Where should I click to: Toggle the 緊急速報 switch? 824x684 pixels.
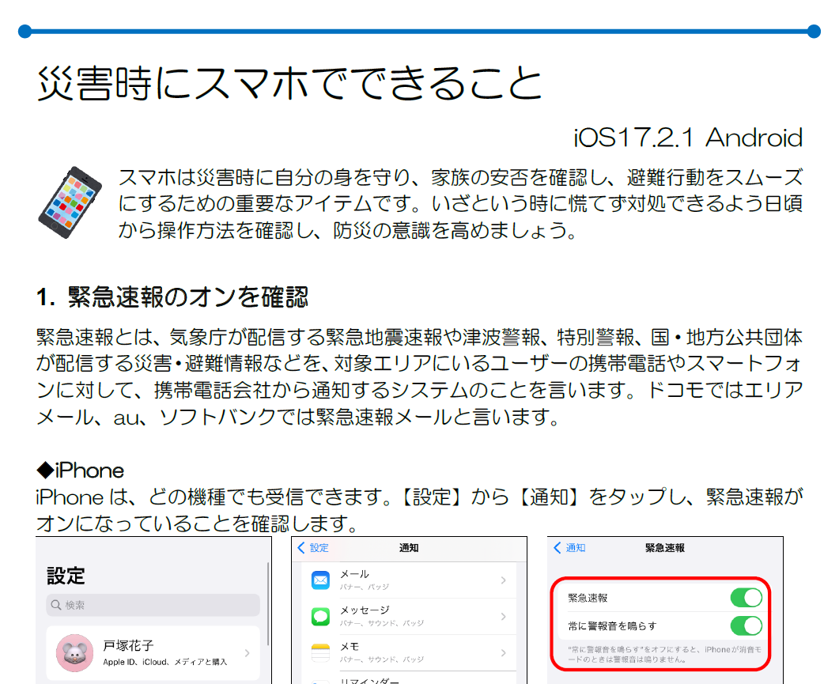tap(746, 598)
